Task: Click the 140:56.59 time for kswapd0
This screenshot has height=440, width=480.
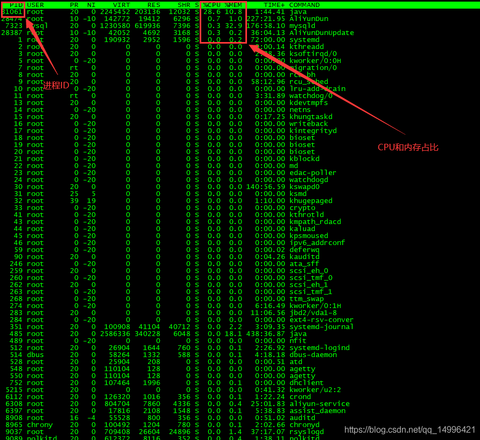Action: click(266, 186)
